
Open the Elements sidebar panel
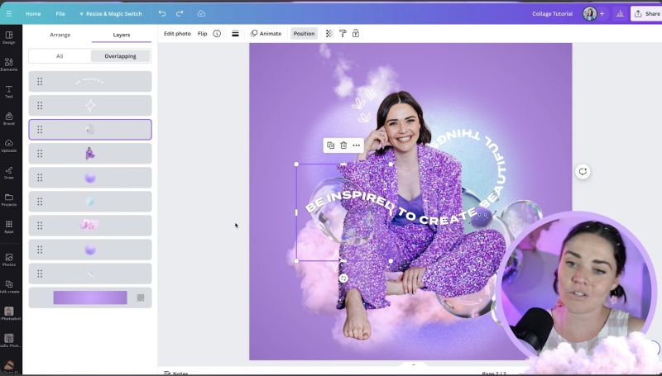(9, 64)
